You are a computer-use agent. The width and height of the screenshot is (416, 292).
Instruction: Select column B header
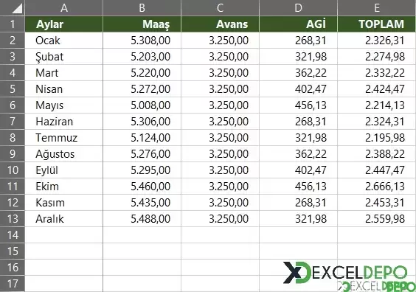pos(142,7)
